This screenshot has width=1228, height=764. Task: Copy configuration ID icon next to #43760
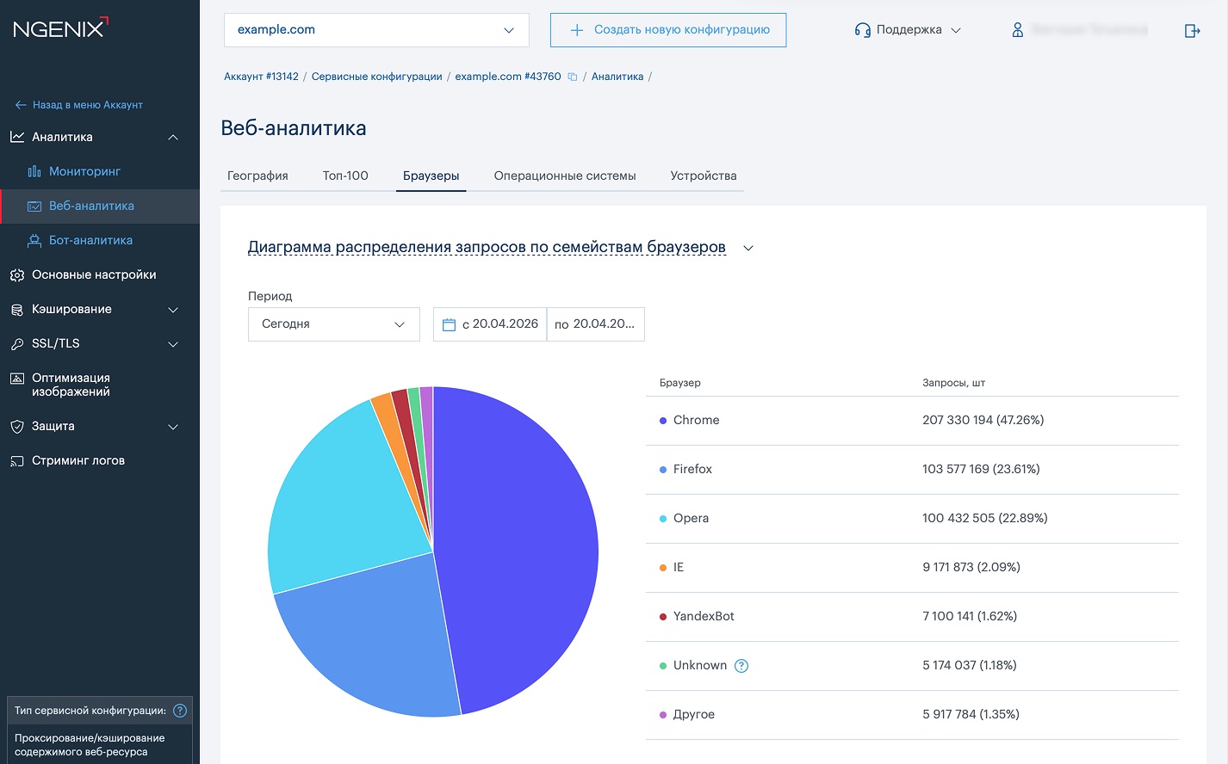coord(573,77)
